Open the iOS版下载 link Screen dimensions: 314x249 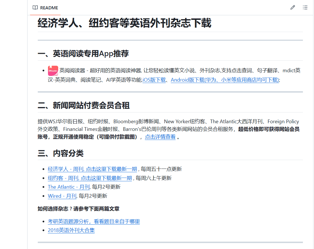tap(154, 80)
